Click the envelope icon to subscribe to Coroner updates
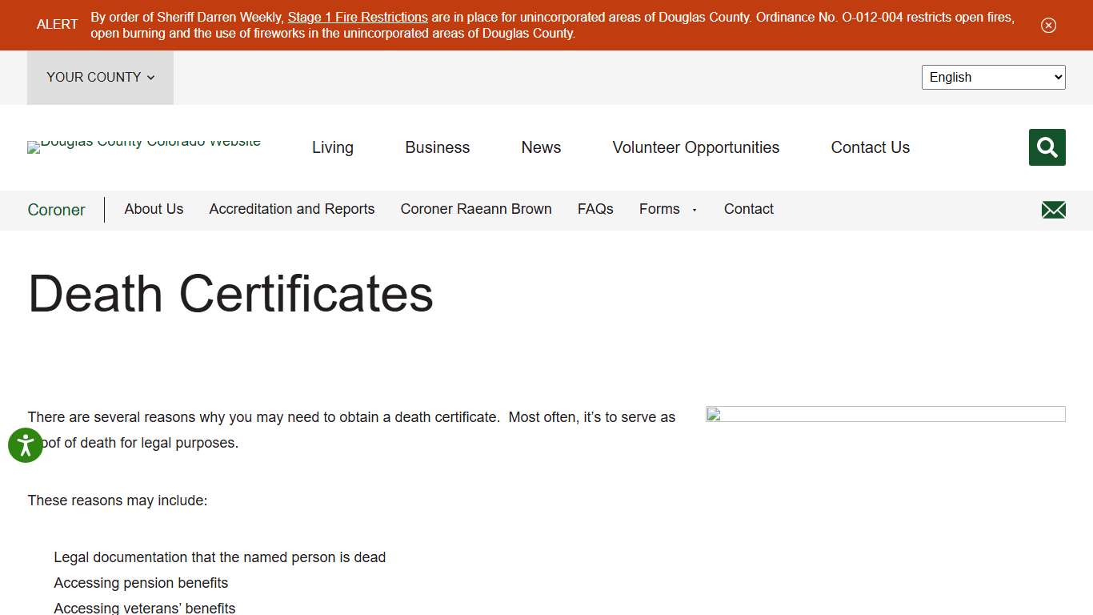Viewport: 1093px width, 615px height. click(x=1053, y=209)
